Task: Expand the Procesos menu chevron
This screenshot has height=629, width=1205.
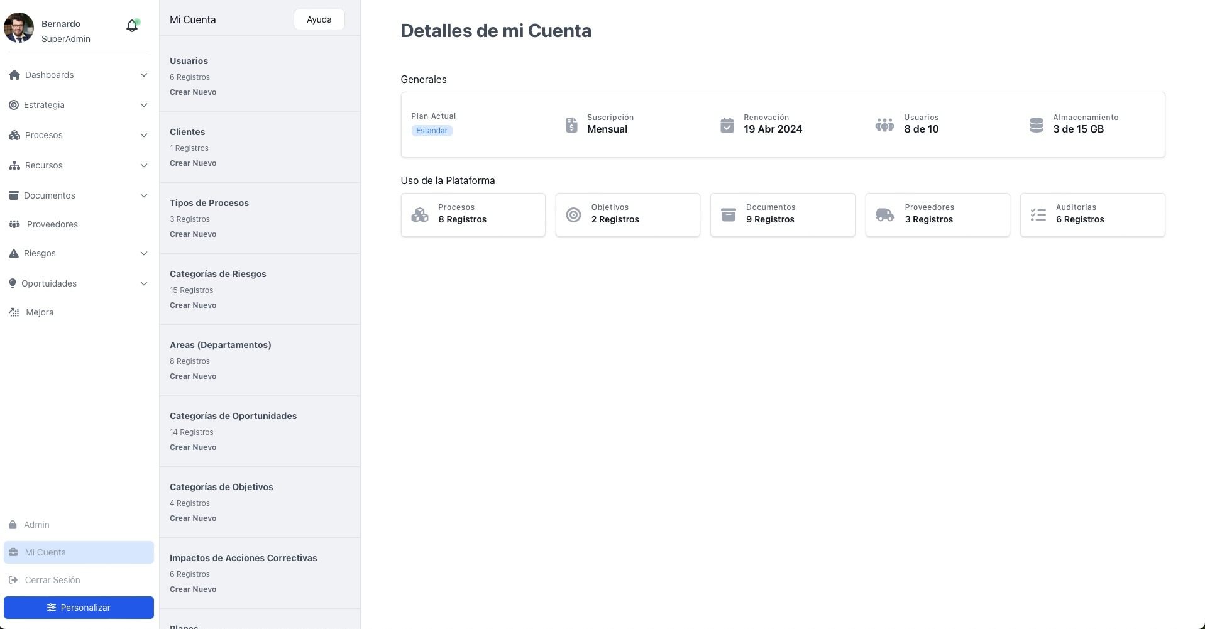Action: pyautogui.click(x=144, y=135)
